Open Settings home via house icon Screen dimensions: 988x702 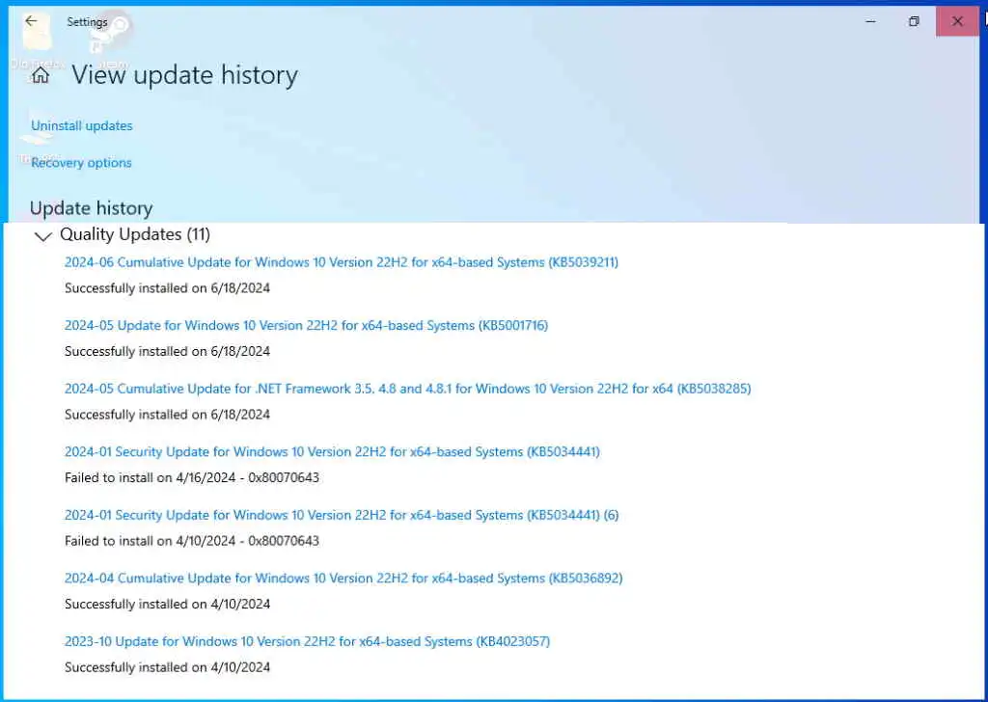click(41, 75)
